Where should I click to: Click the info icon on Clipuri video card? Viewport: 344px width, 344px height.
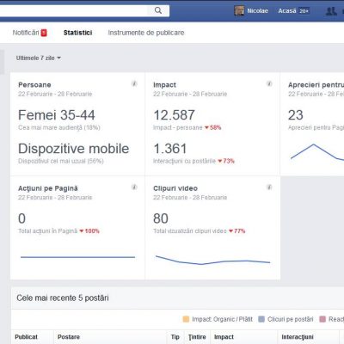click(x=269, y=187)
